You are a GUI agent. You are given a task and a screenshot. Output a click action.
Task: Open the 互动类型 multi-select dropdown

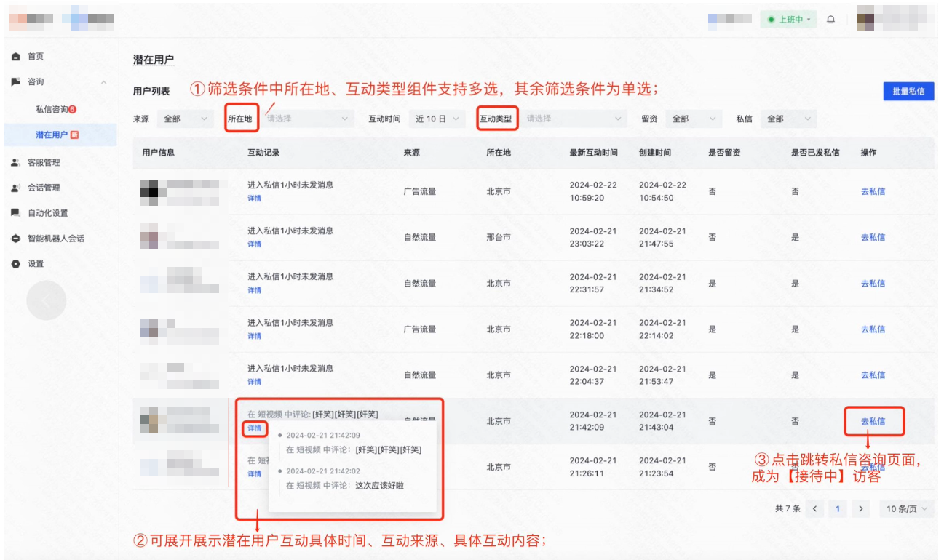[x=574, y=119]
